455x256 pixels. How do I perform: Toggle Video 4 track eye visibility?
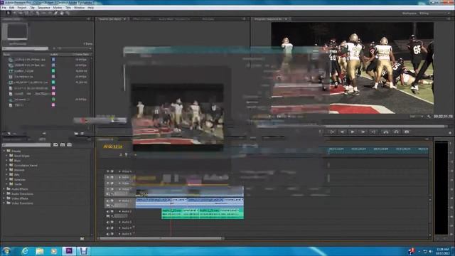click(107, 171)
